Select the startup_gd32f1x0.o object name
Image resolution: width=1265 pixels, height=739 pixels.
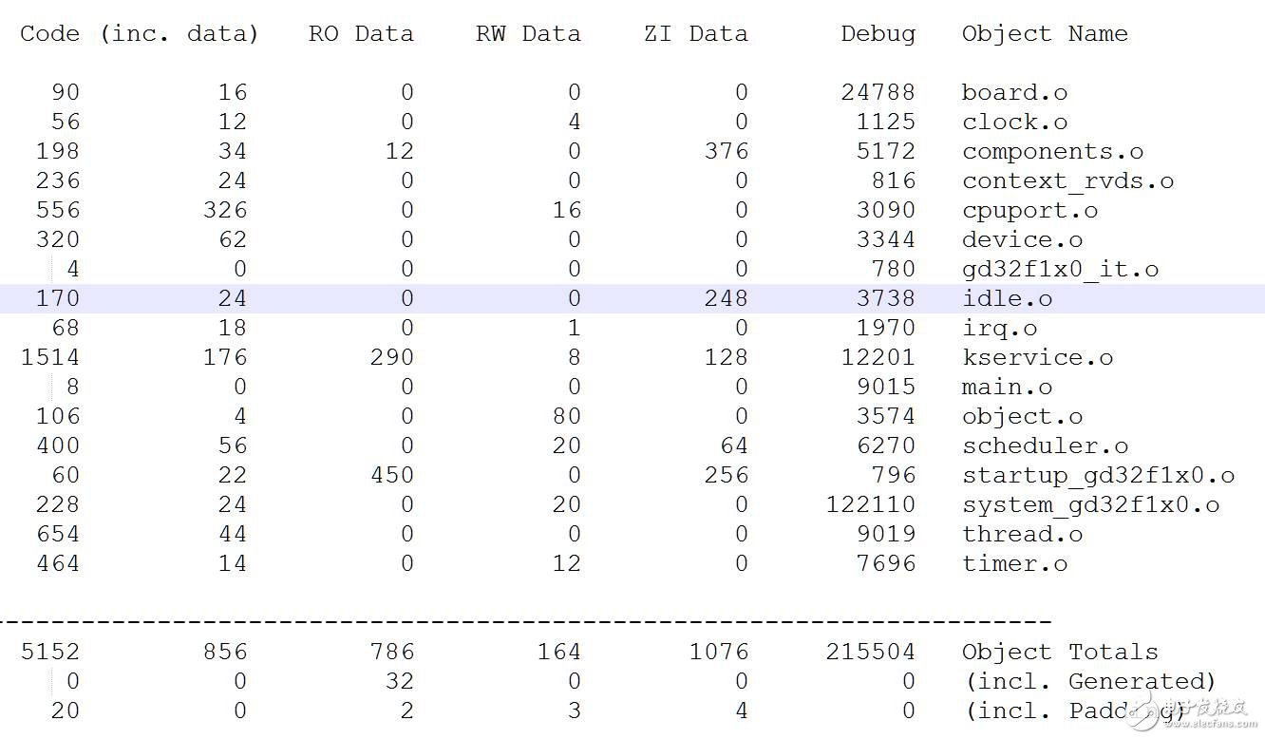point(1098,476)
